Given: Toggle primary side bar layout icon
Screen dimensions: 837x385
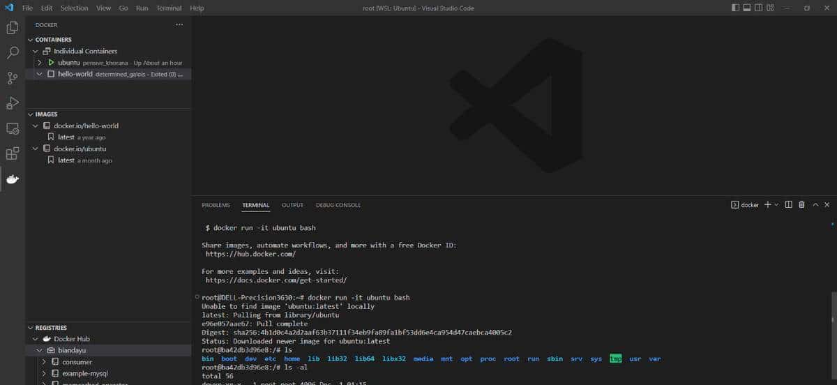Looking at the screenshot, I should click(x=736, y=8).
